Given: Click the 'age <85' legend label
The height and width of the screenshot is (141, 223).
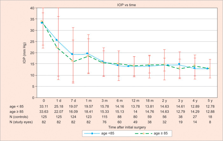Looking at the screenshot, I should 112,134.
